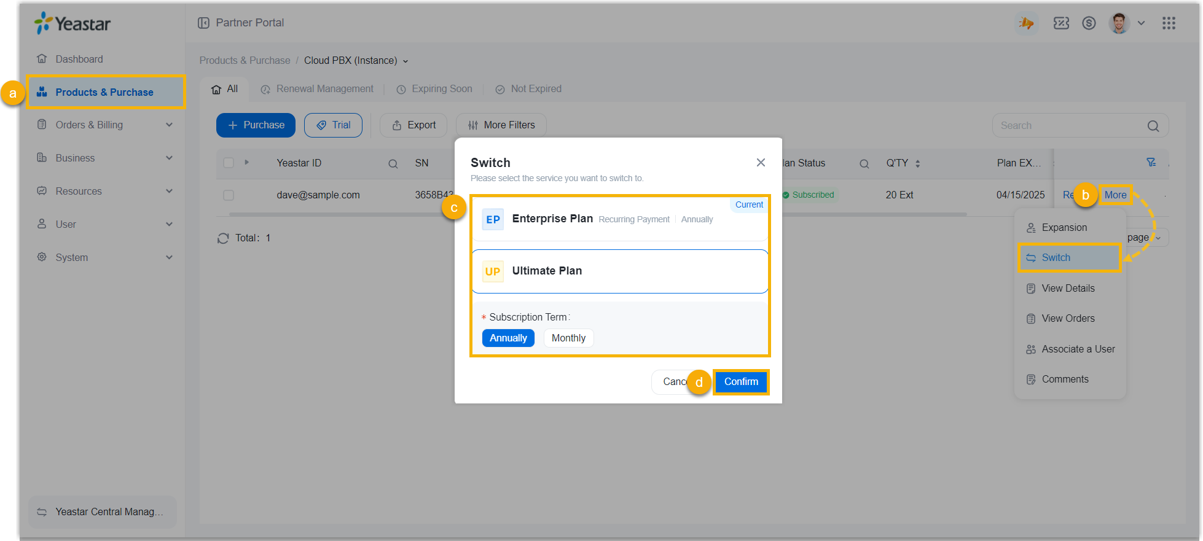Click the coupon percent icon in header
Screen dimensions: 1203x541
(x=1061, y=23)
